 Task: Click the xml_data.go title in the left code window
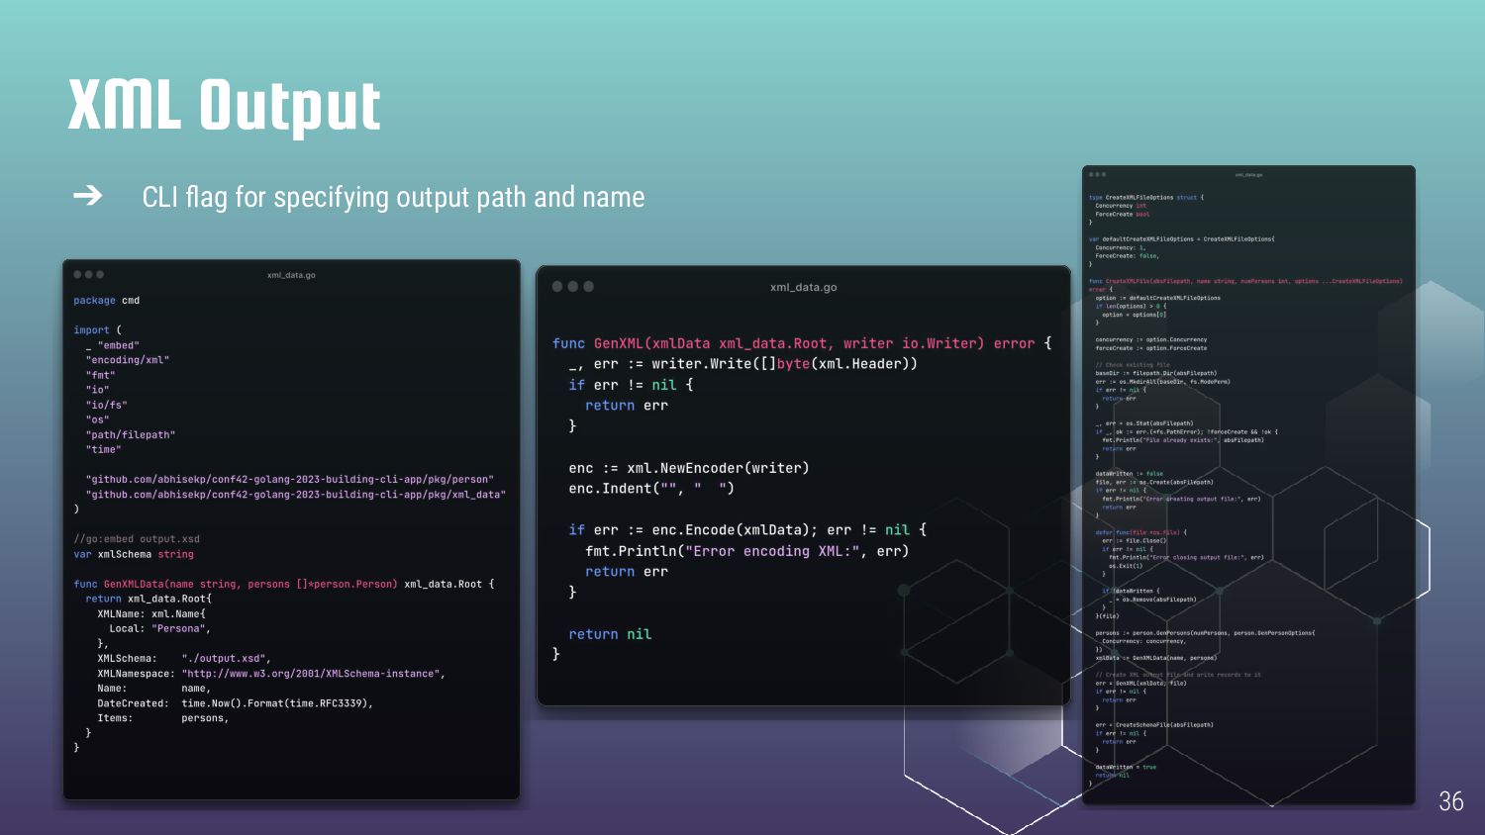pyautogui.click(x=291, y=275)
